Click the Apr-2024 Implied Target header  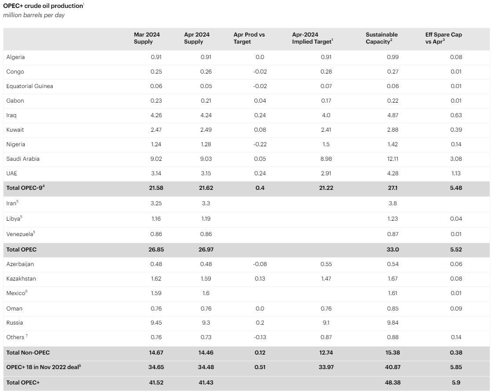point(312,38)
